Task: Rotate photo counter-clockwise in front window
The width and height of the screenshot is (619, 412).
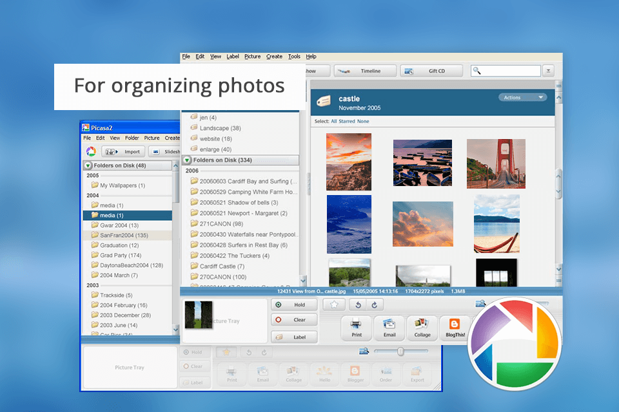Action: tap(358, 304)
